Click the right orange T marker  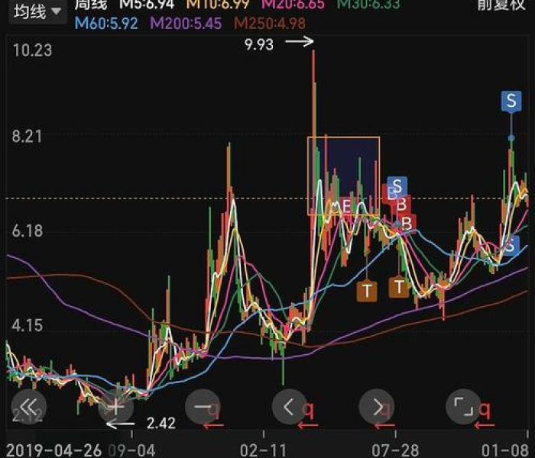(x=398, y=287)
